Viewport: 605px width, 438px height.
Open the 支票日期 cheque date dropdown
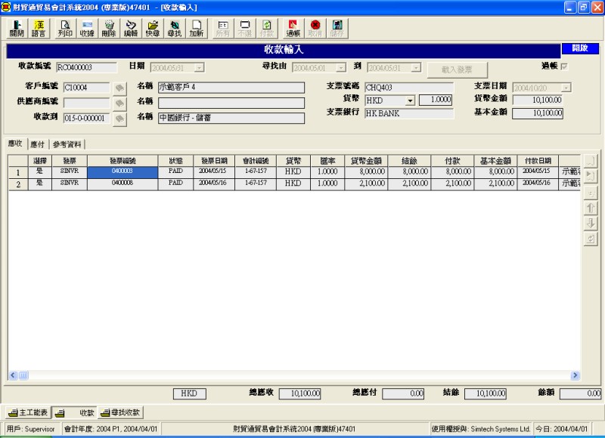click(566, 88)
